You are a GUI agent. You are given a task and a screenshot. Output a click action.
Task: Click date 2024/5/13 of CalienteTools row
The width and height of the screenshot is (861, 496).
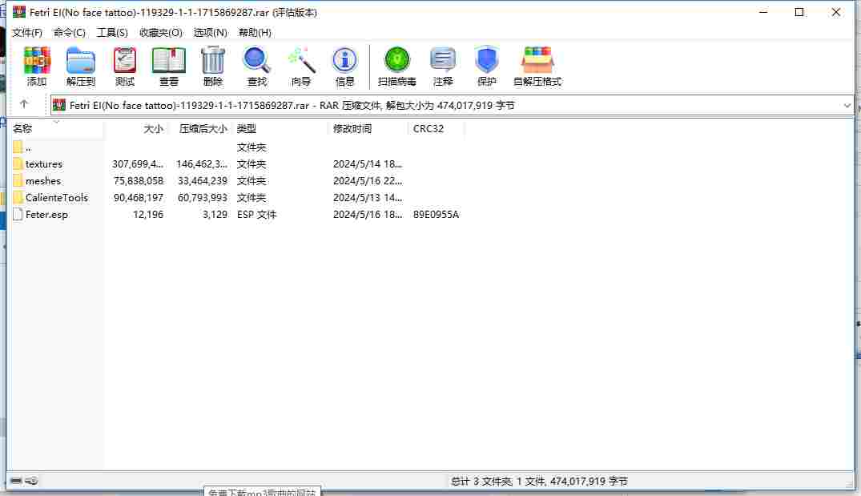pyautogui.click(x=368, y=197)
